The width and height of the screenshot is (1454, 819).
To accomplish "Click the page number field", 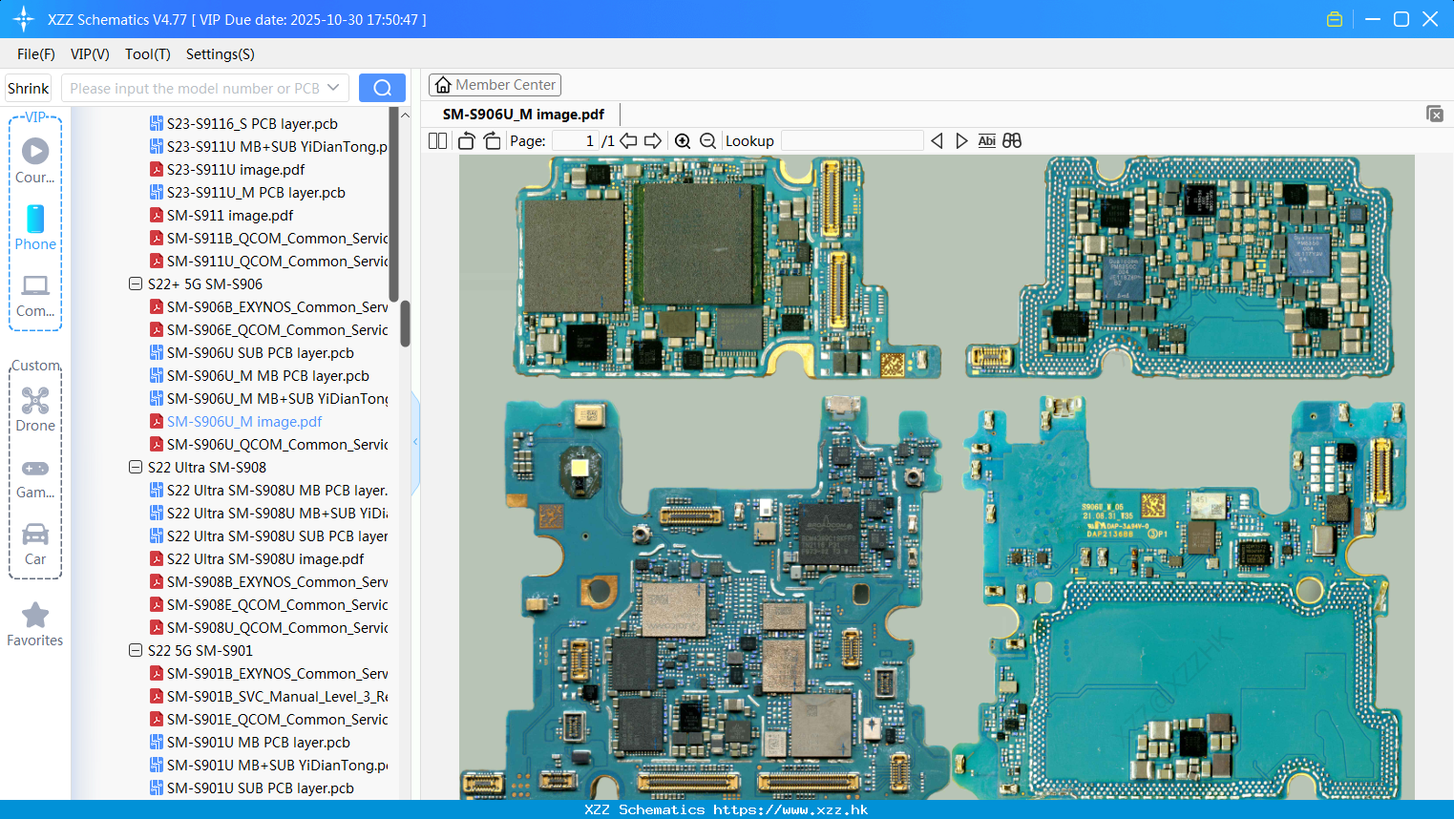I will 576,140.
